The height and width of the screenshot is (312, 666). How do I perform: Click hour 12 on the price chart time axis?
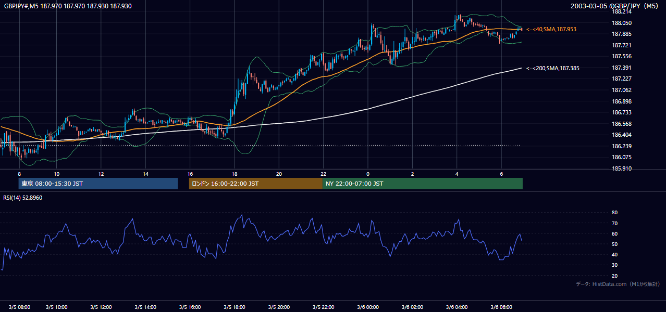[x=101, y=174]
